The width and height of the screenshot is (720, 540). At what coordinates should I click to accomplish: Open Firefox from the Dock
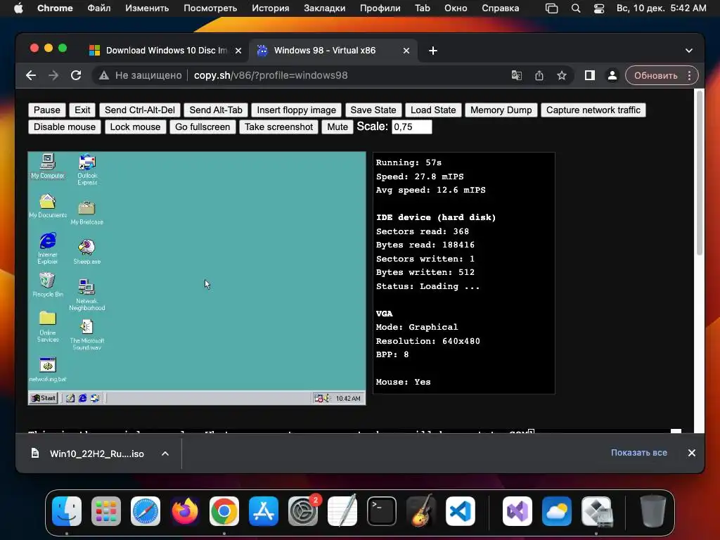185,511
